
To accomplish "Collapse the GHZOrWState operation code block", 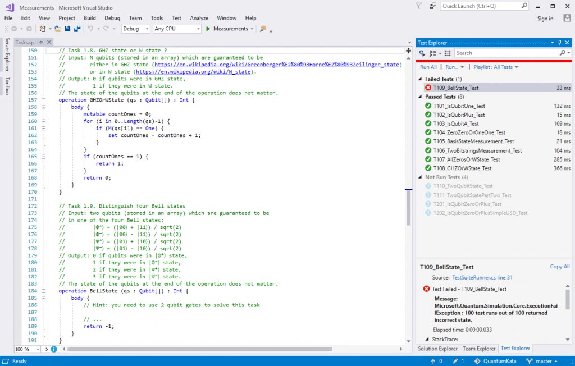I will point(43,100).
